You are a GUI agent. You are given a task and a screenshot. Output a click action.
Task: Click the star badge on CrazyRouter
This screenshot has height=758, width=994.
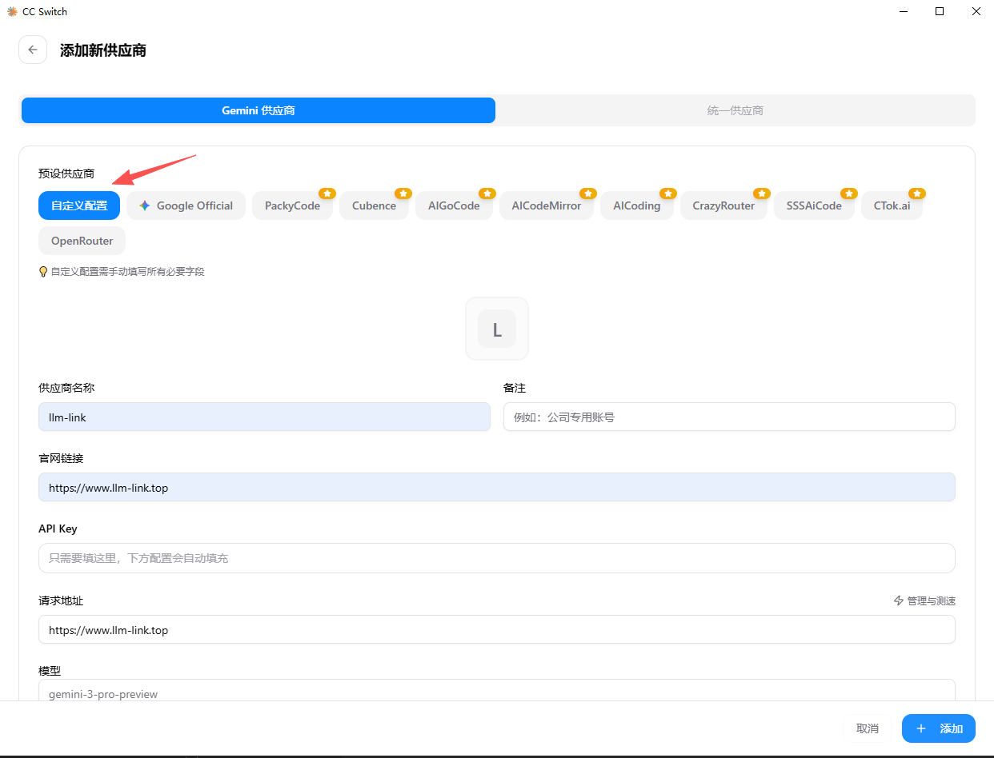762,193
